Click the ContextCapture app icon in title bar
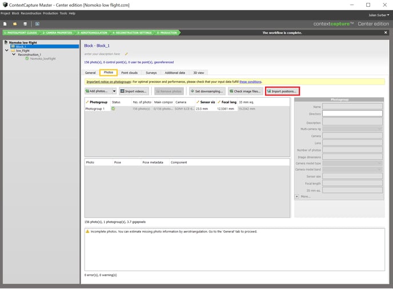Screen dimensions: 393x289 (x=5, y=5)
